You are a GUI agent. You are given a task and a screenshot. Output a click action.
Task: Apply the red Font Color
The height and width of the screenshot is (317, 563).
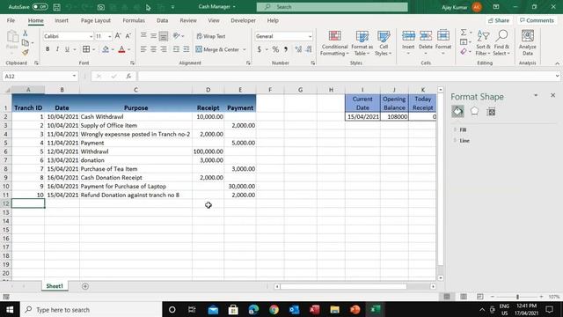click(121, 49)
